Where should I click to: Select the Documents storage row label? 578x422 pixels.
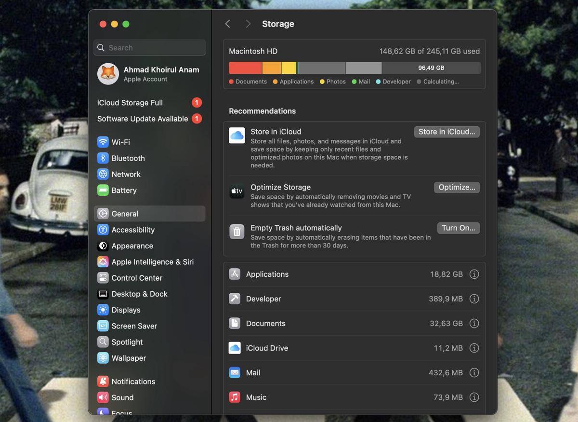[266, 323]
